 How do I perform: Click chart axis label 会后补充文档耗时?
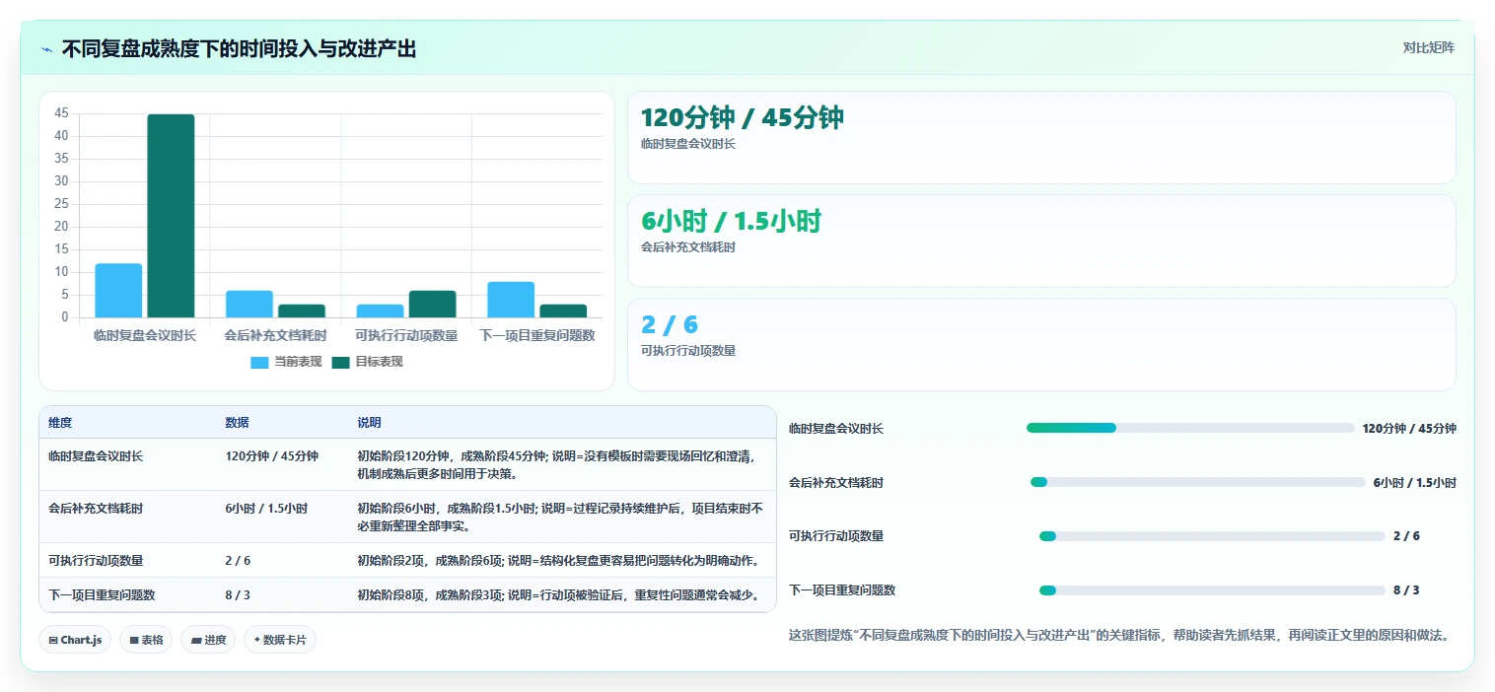click(275, 335)
